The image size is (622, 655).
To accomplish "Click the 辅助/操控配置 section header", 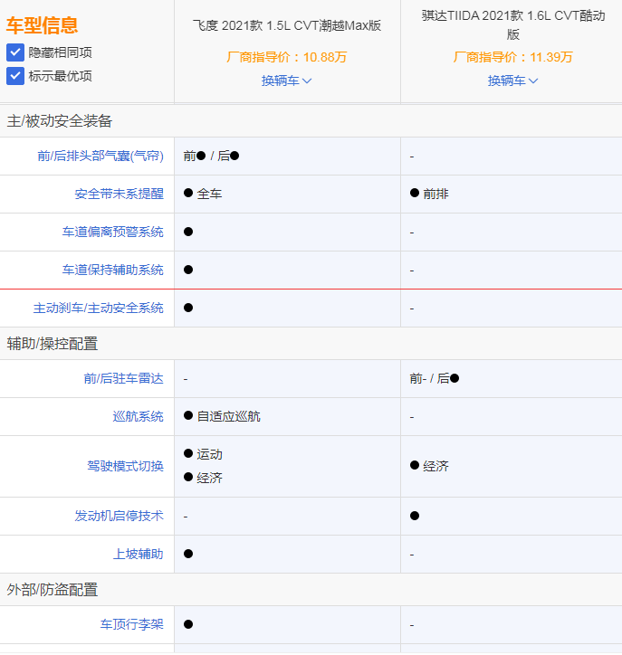I will (x=53, y=344).
